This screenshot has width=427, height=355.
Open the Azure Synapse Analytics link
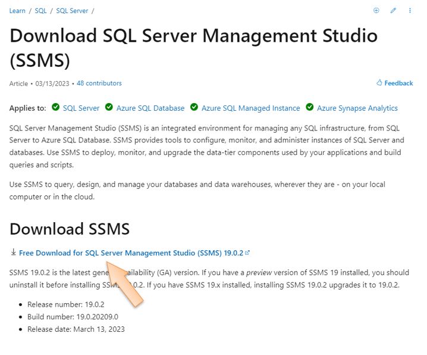click(x=357, y=108)
